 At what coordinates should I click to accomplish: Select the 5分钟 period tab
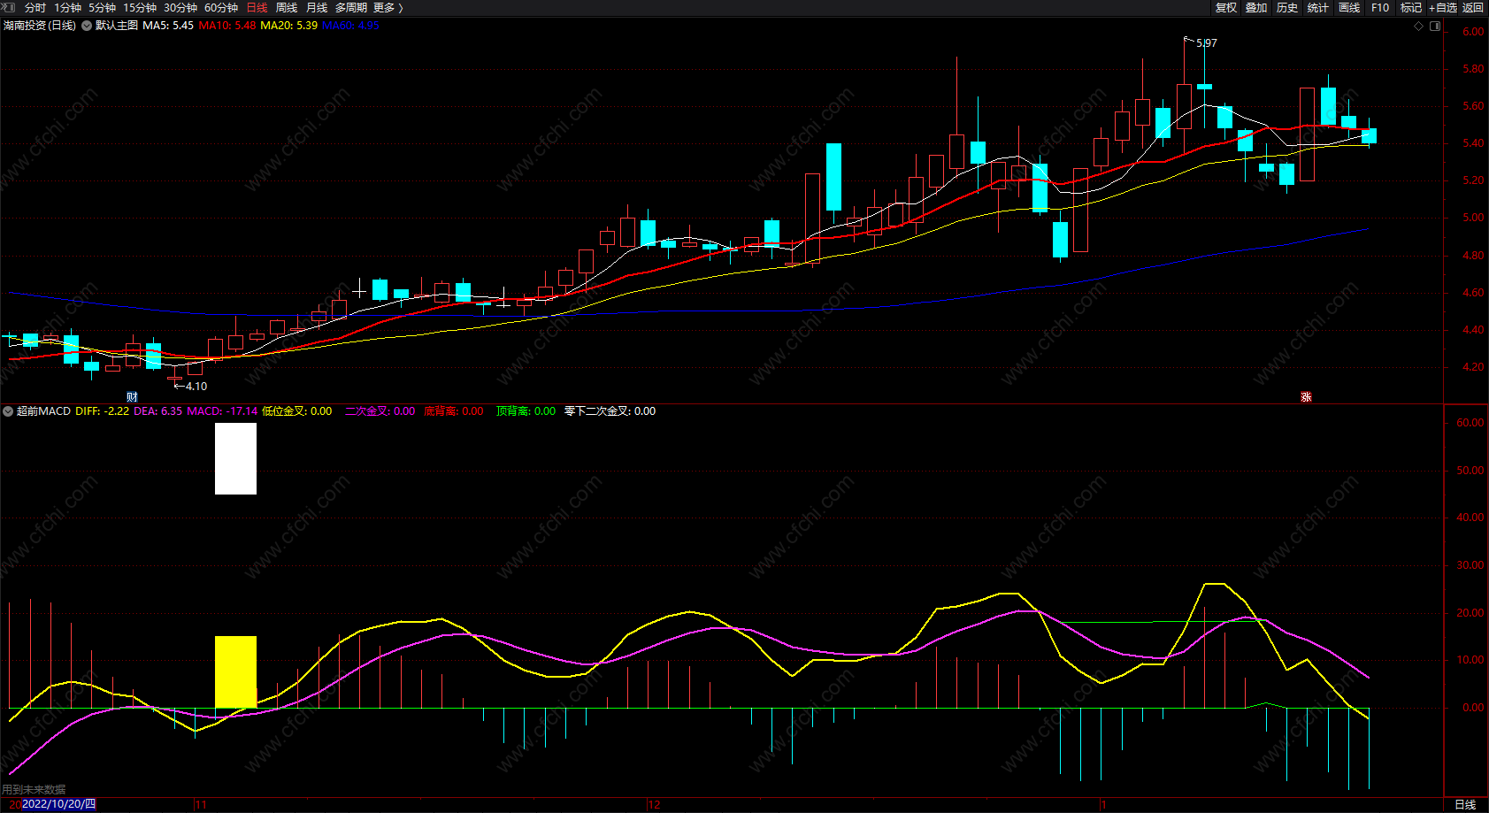click(x=102, y=8)
